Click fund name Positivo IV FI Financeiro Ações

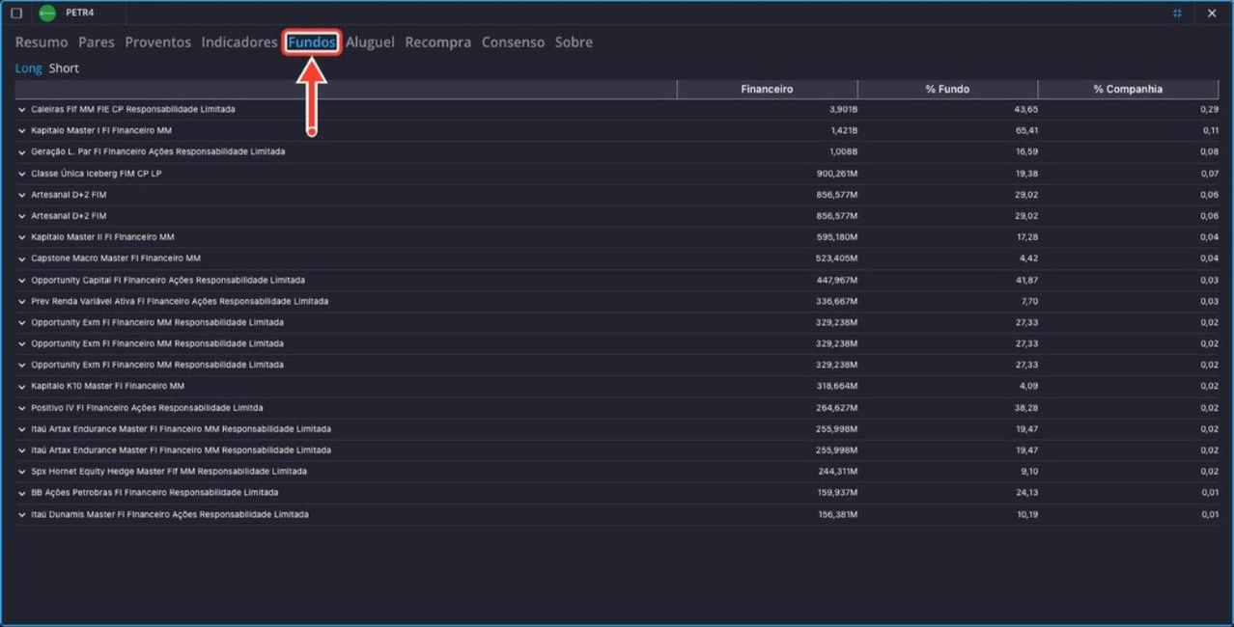[147, 408]
